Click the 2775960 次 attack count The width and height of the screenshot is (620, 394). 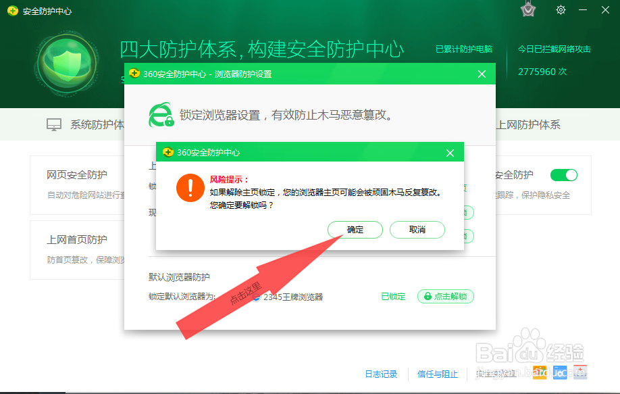coord(542,72)
